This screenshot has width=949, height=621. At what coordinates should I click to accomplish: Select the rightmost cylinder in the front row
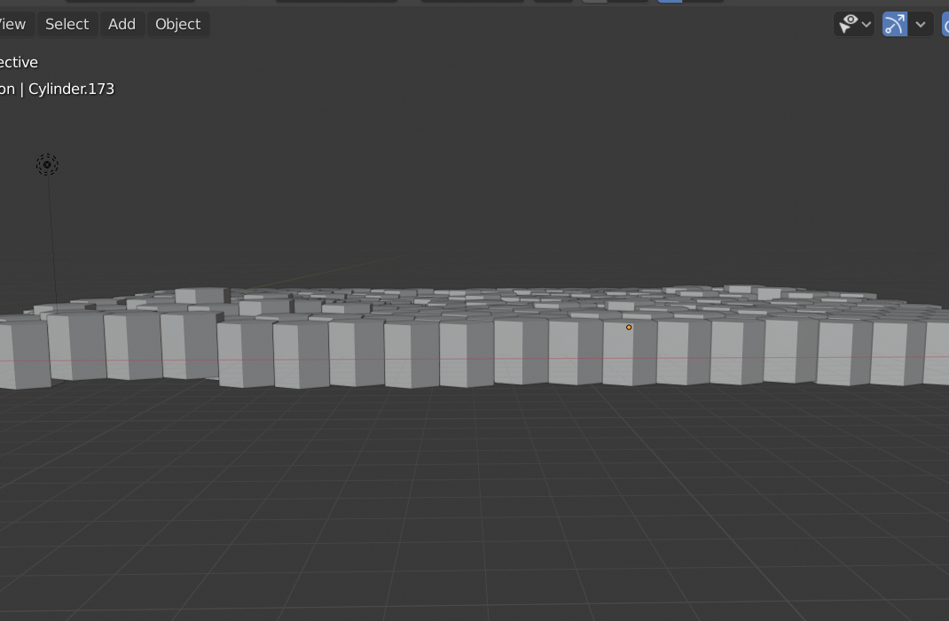[x=937, y=353]
